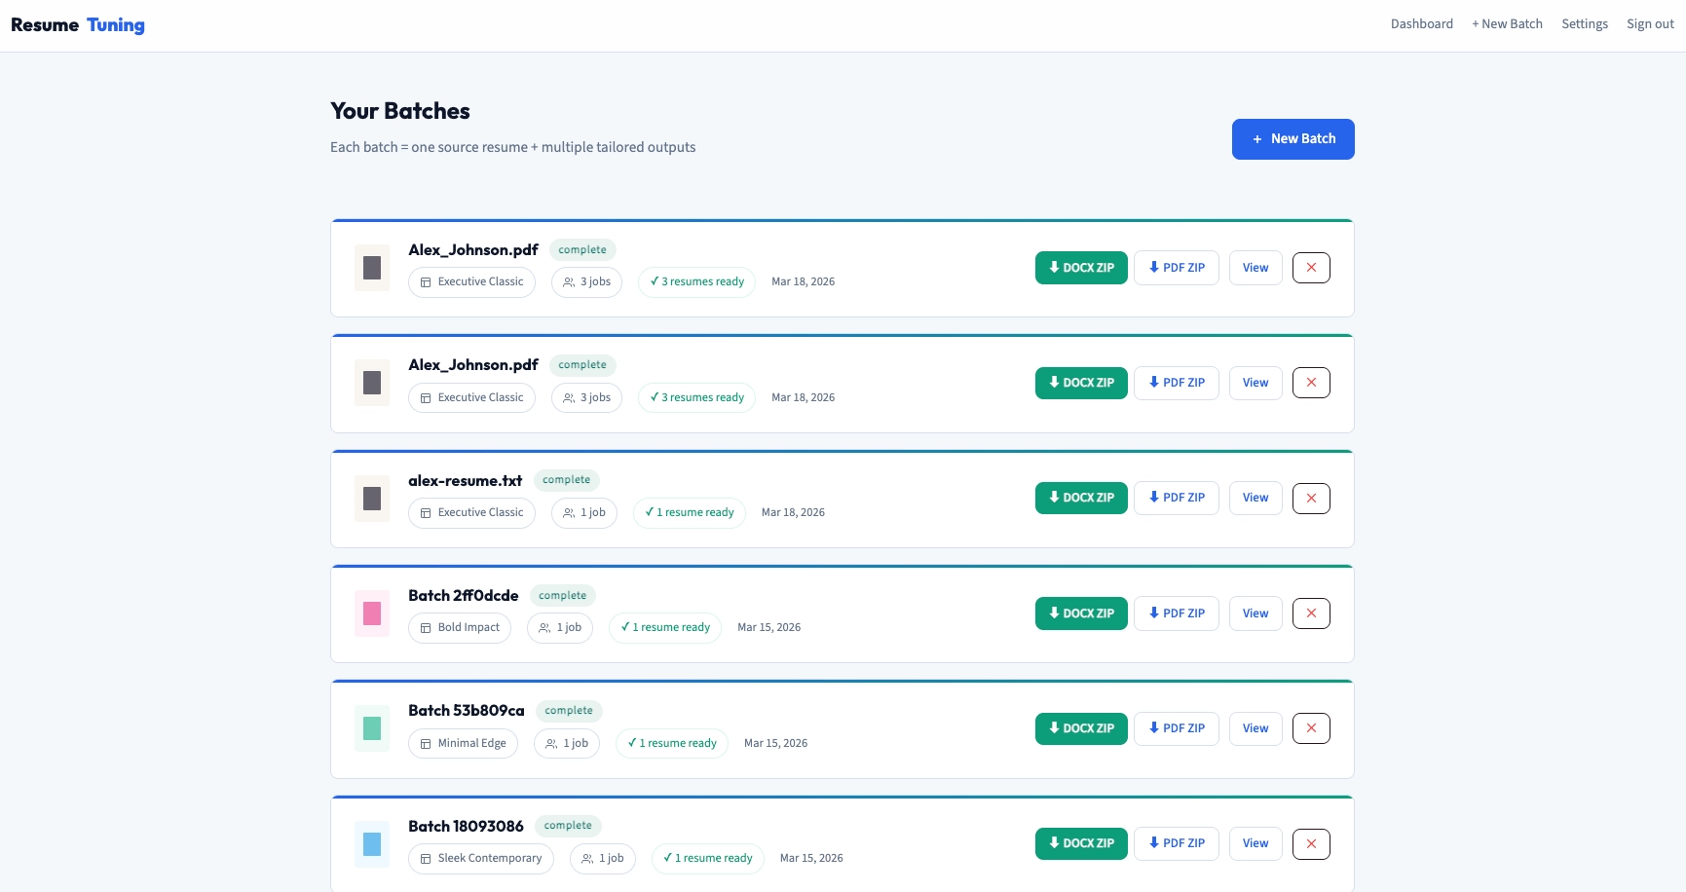Click the Resume Tuning logo

pos(77,24)
